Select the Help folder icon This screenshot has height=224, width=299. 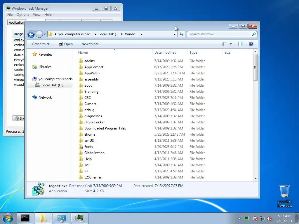click(81, 159)
